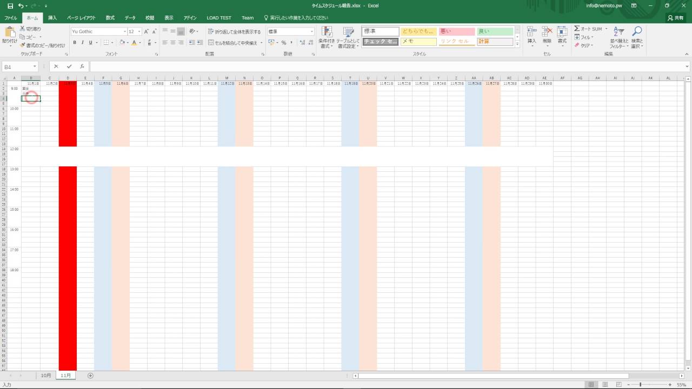Image resolution: width=692 pixels, height=389 pixels.
Task: Click the Undo arrow in the title bar
Action: (x=21, y=5)
